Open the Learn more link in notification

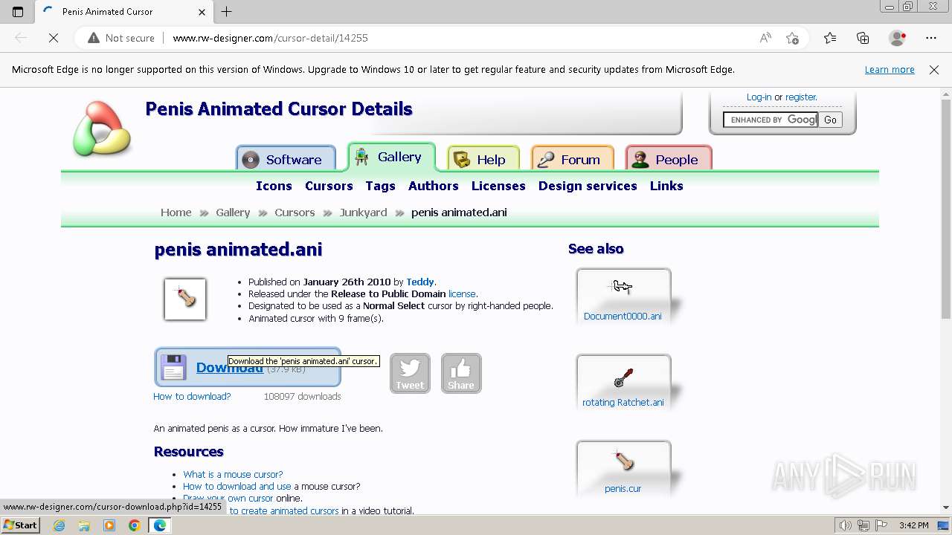click(890, 70)
